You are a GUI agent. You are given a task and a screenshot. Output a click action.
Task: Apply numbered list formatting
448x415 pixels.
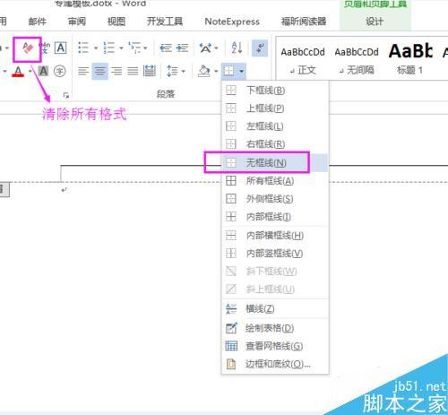[108, 48]
